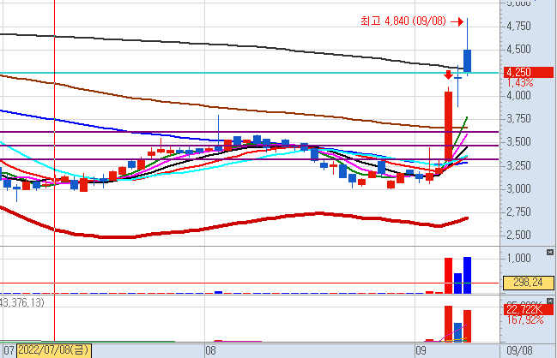Click the 2,500 price axis label
This screenshot has width=557, height=358.
(518, 235)
